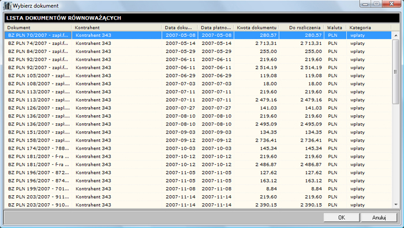Click PLN currency in the 2007-05-29 row

point(332,51)
